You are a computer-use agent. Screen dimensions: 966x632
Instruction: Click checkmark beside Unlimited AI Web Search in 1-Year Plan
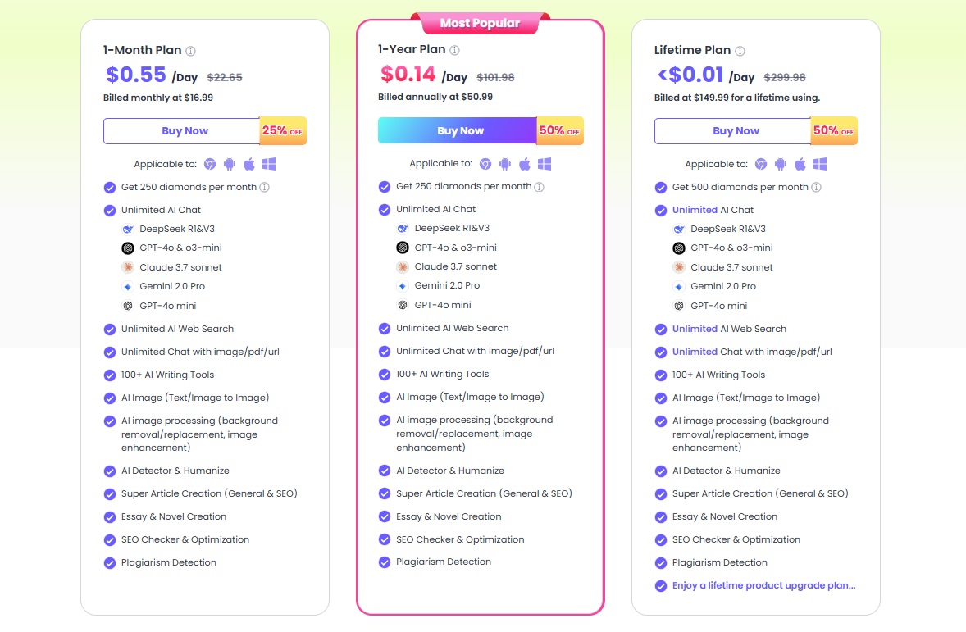385,329
